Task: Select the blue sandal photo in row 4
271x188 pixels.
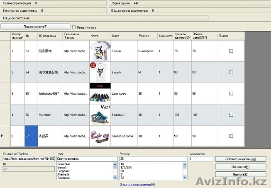Action: point(100,115)
